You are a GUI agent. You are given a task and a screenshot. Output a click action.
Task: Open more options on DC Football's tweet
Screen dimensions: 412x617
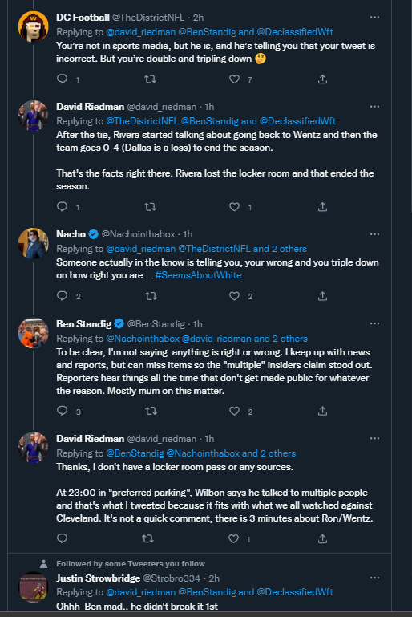(374, 18)
